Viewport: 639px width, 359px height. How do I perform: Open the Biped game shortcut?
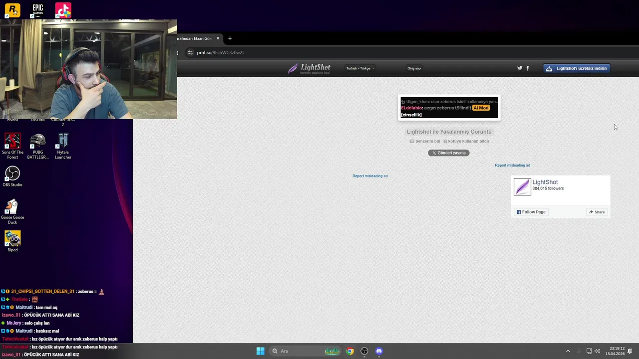tap(12, 241)
